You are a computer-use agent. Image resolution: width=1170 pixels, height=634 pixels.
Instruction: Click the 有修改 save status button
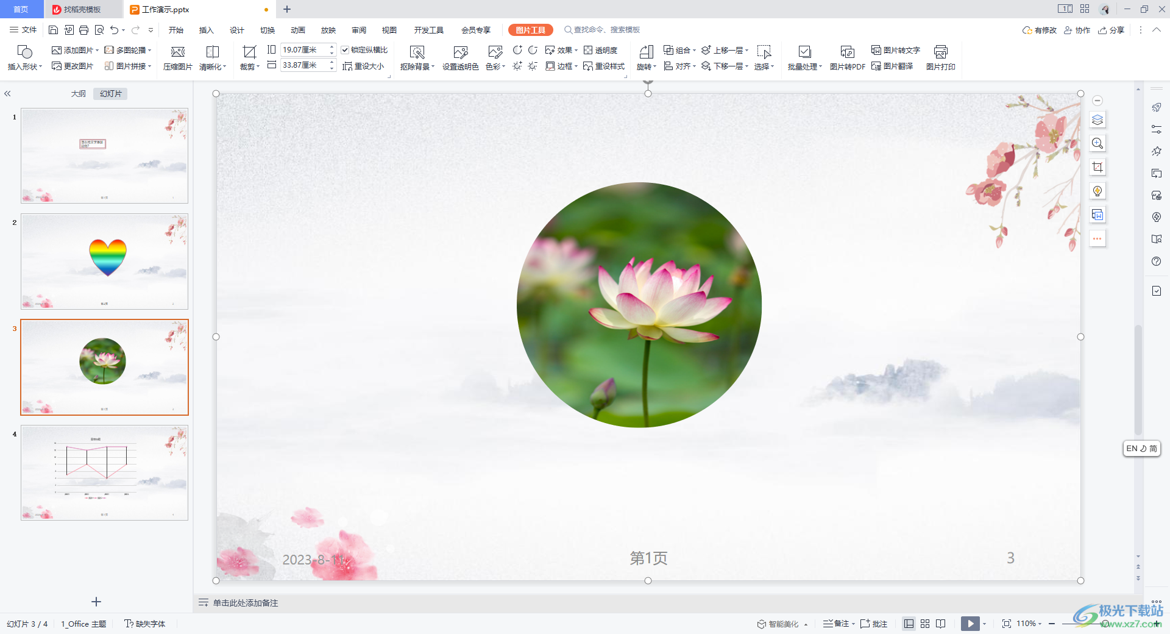click(1040, 30)
